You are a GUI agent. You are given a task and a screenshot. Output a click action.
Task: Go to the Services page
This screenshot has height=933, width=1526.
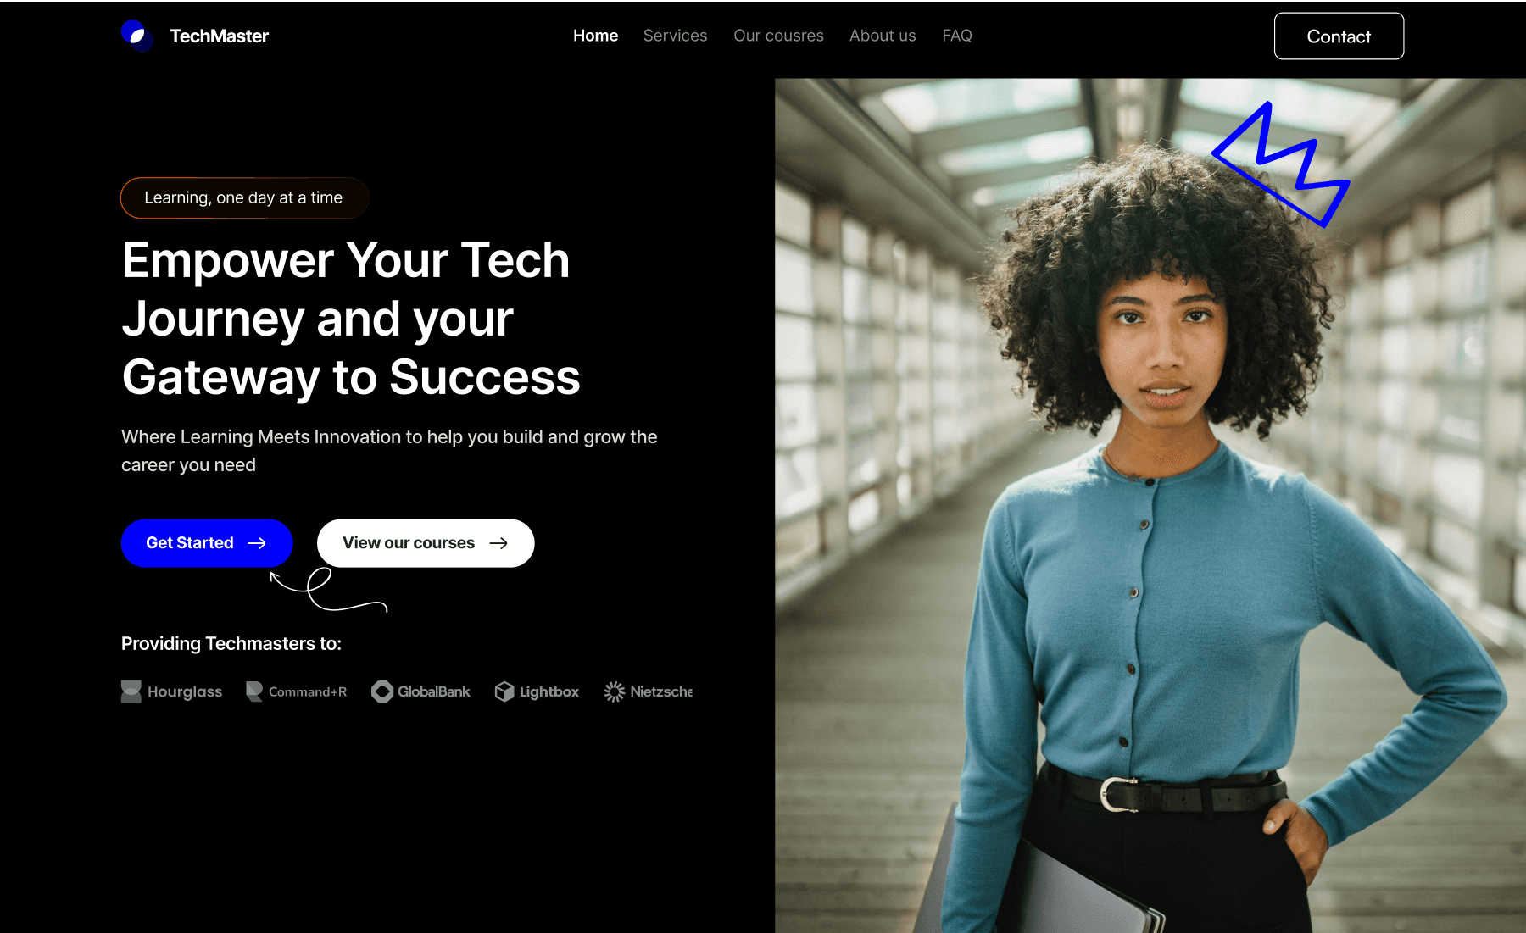click(x=675, y=36)
